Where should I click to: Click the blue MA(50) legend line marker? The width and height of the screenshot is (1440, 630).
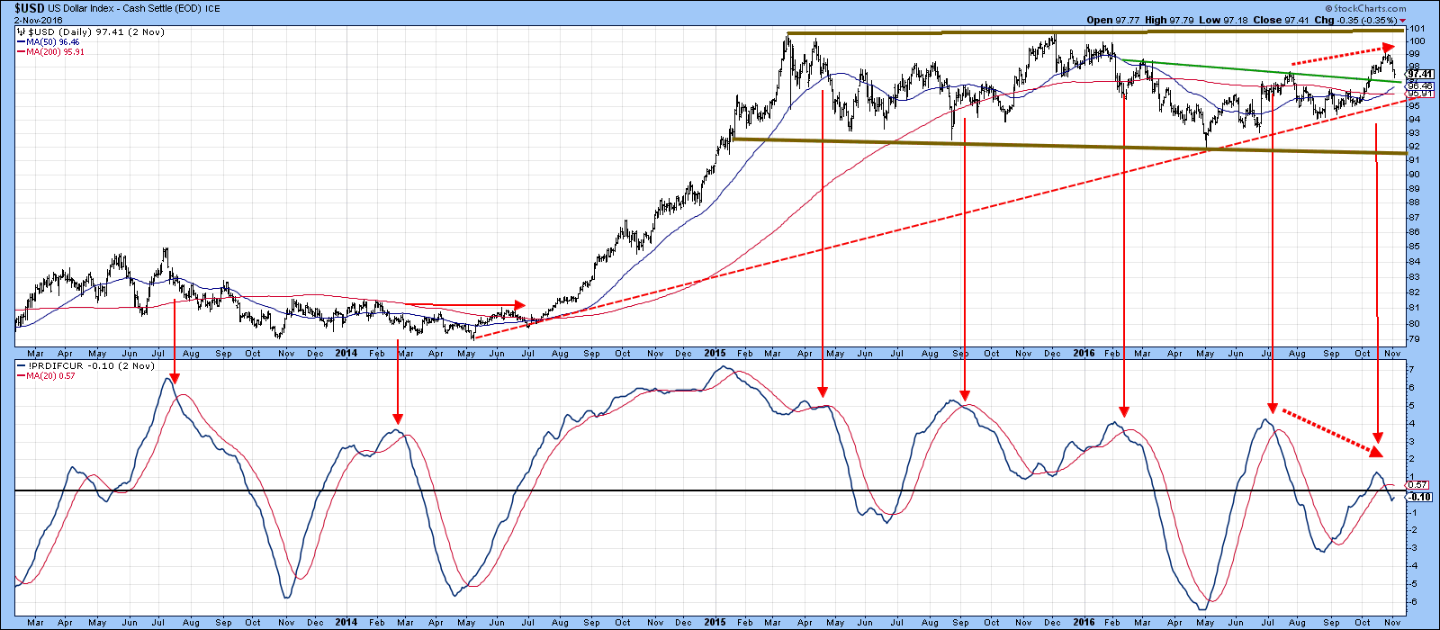[20, 42]
